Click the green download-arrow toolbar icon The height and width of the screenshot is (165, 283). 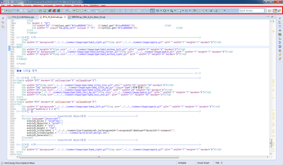[40, 11]
